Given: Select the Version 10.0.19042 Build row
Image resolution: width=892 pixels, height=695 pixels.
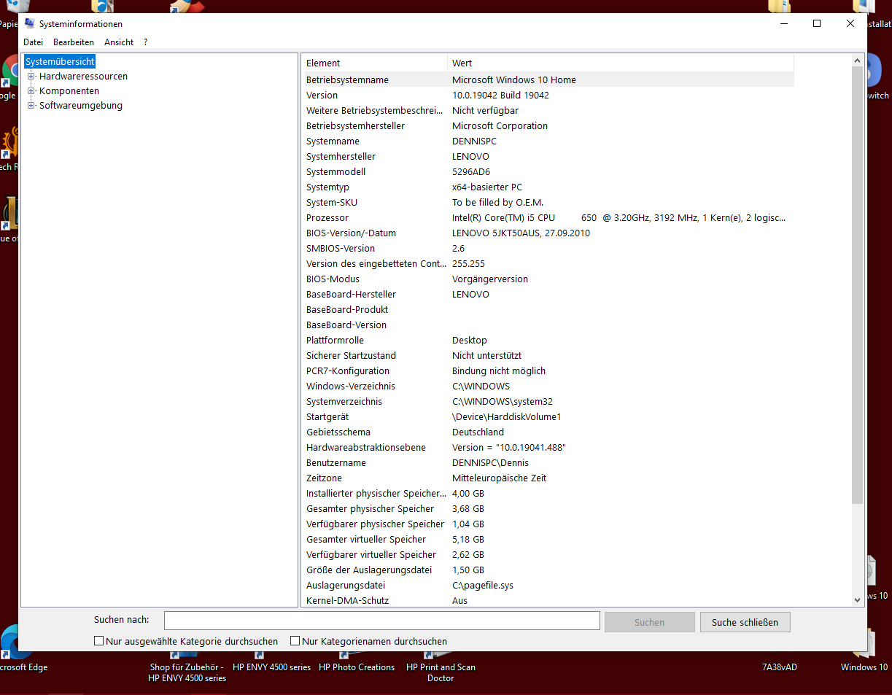Looking at the screenshot, I should click(x=548, y=96).
